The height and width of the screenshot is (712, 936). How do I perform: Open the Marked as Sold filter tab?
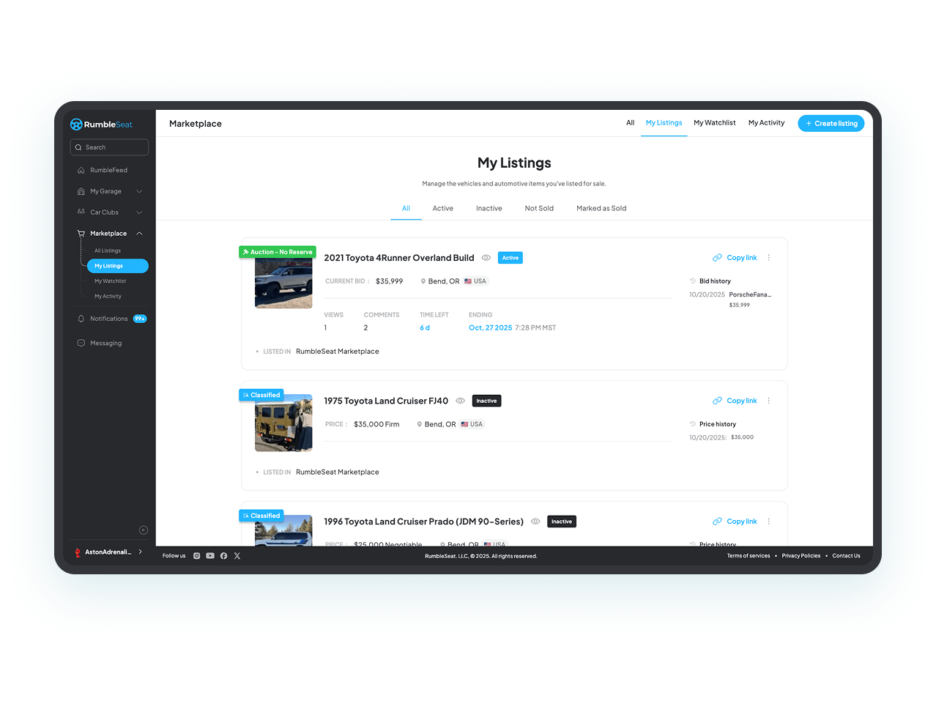tap(601, 208)
